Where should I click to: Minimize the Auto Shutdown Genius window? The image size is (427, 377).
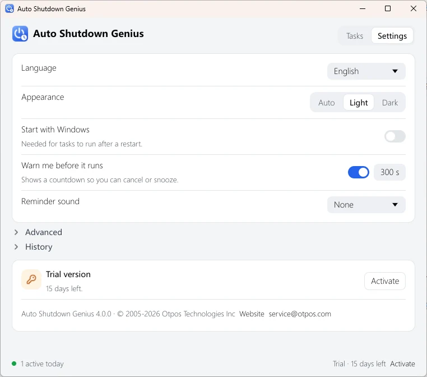coord(363,9)
